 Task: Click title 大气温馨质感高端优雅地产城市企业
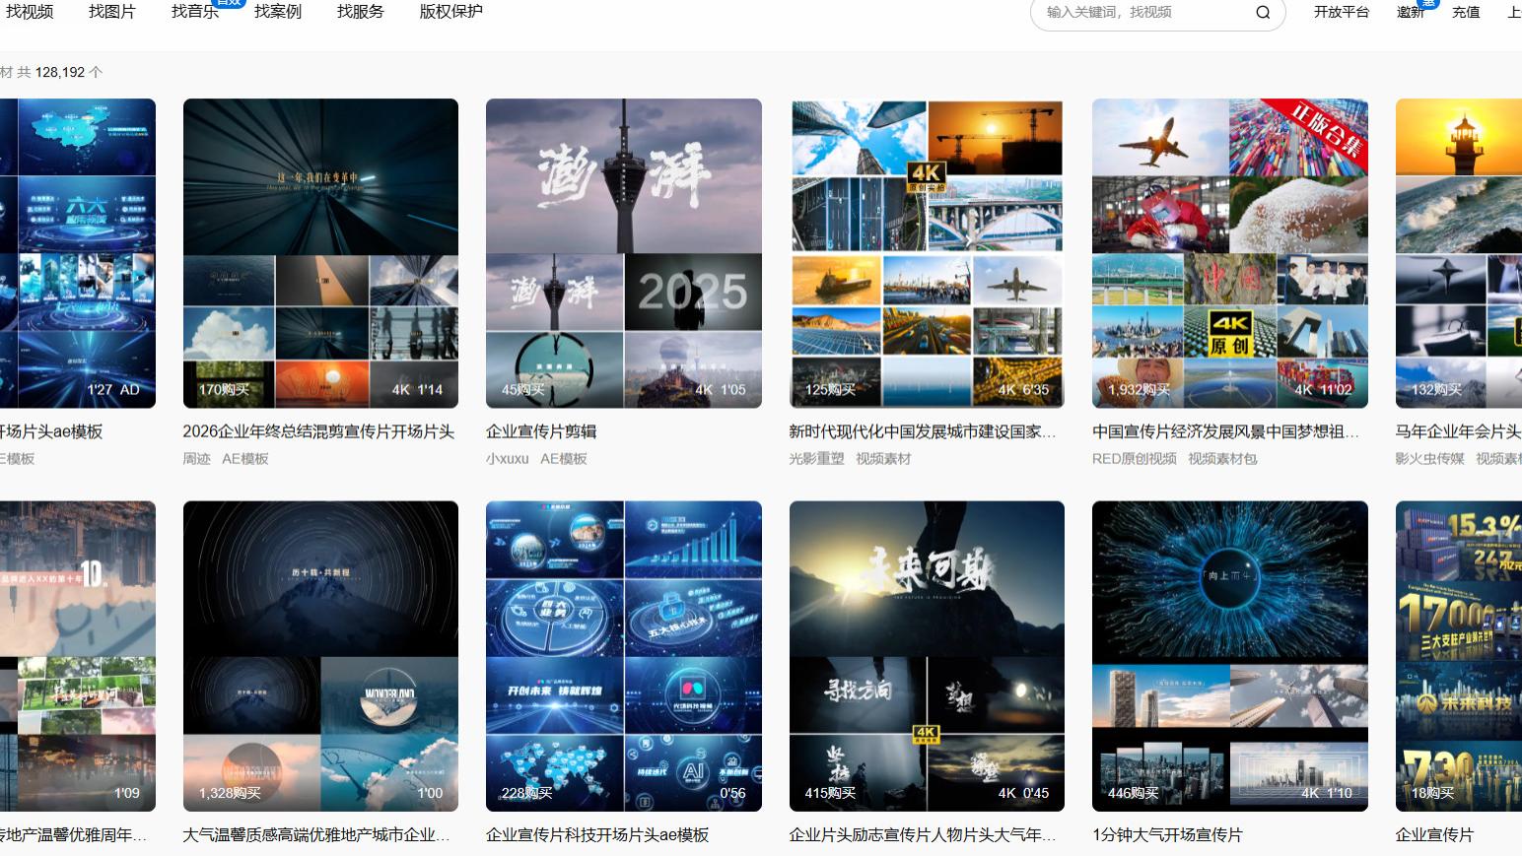316,834
